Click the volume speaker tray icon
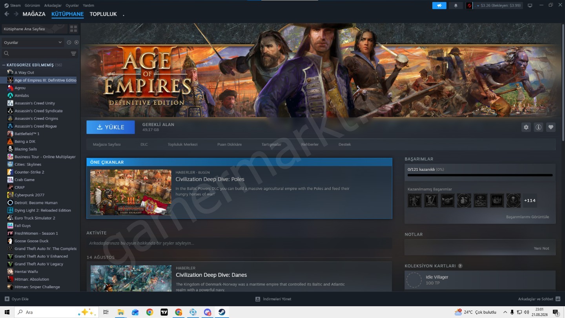The height and width of the screenshot is (318, 565). [x=526, y=312]
